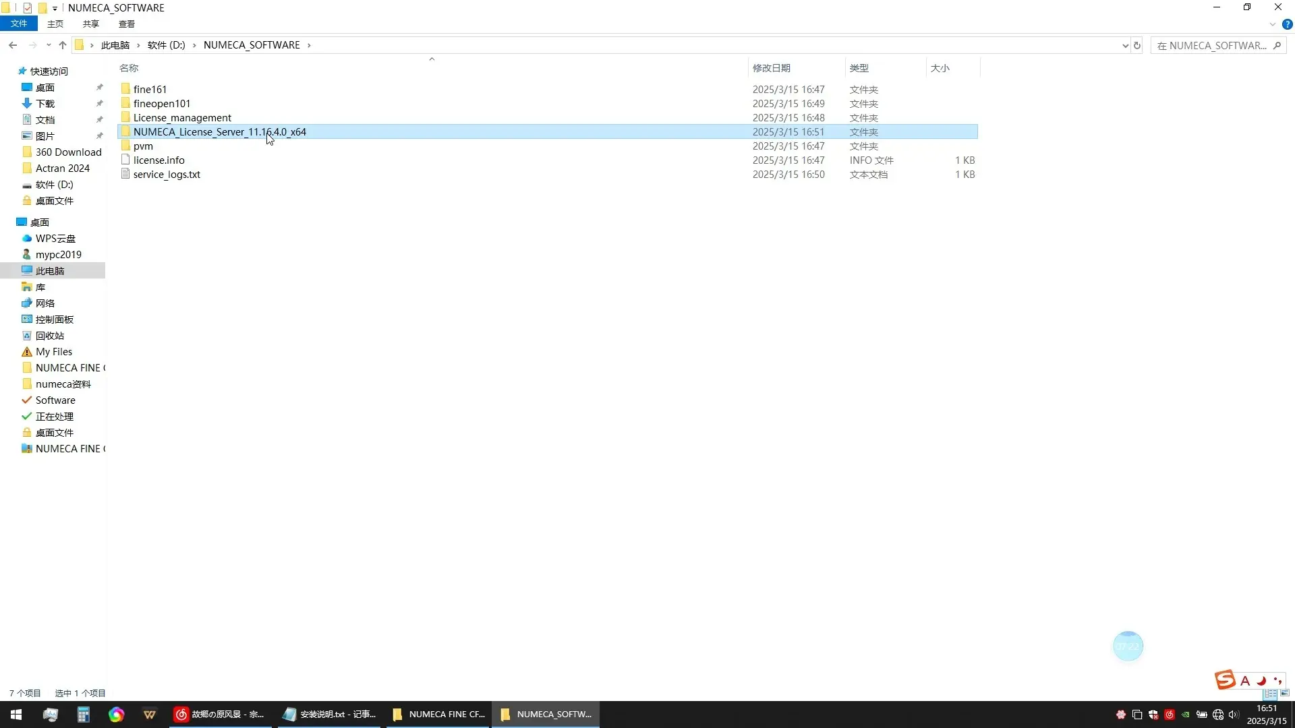This screenshot has width=1295, height=728.
Task: Switch to the 安装说明.txt Notepad taskbar window
Action: [x=330, y=715]
